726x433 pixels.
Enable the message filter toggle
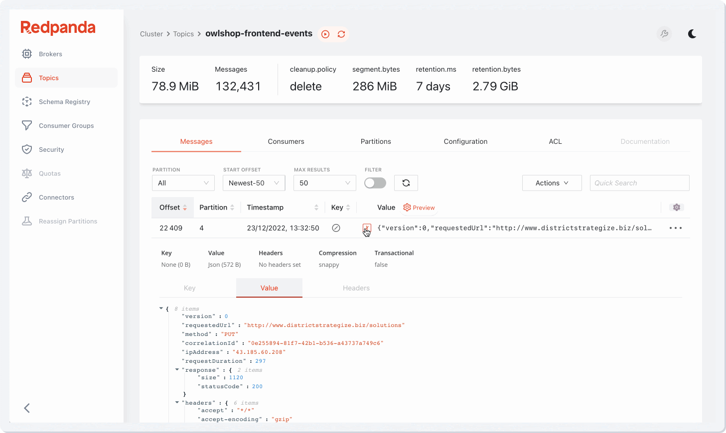point(375,183)
